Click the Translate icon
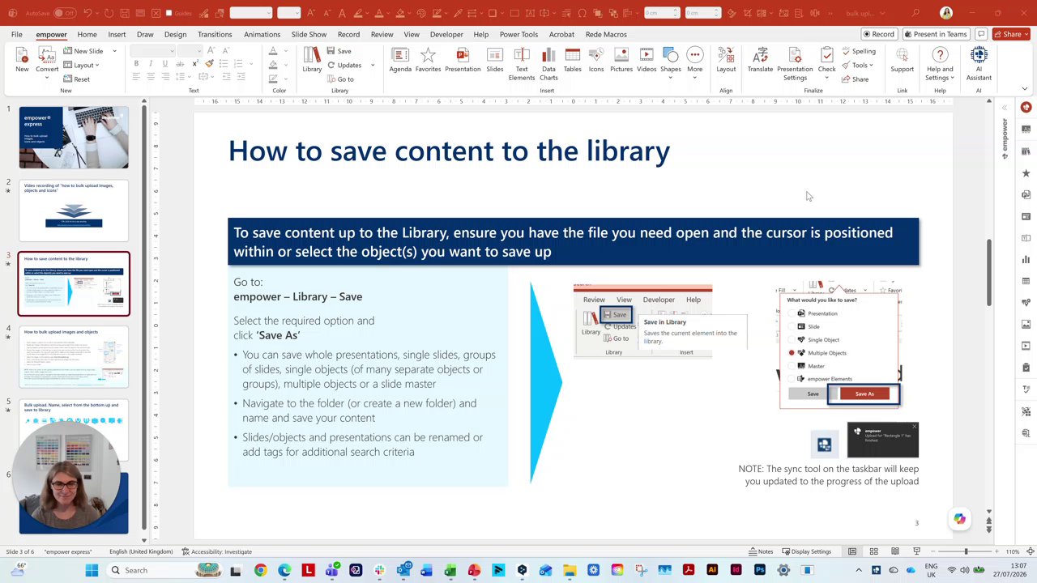 [x=760, y=61]
